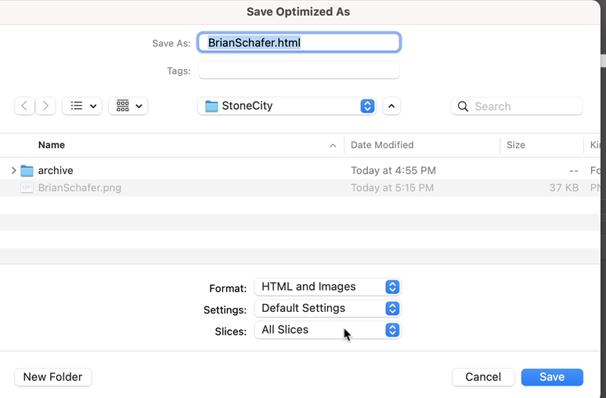The image size is (606, 398).
Task: Open the icon grouping options menu
Action: click(x=128, y=106)
